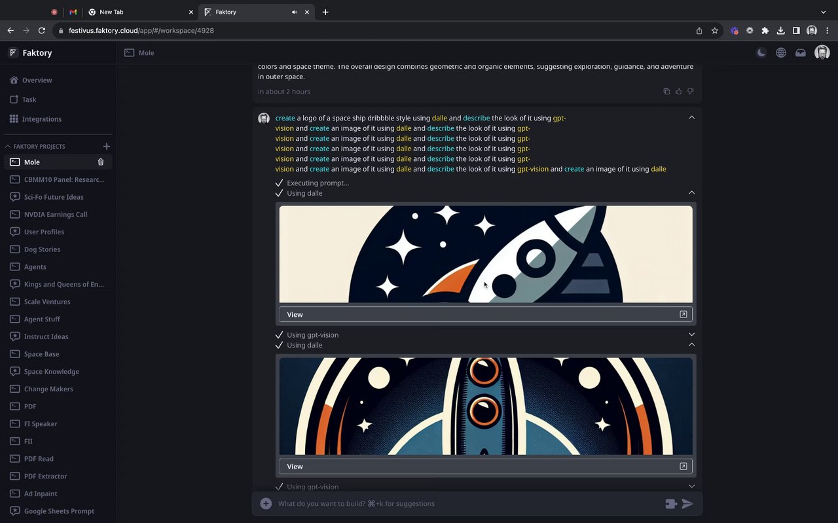The width and height of the screenshot is (838, 523).
Task: Collapse the Using dalle step above the blue rocket image
Action: coord(691,345)
